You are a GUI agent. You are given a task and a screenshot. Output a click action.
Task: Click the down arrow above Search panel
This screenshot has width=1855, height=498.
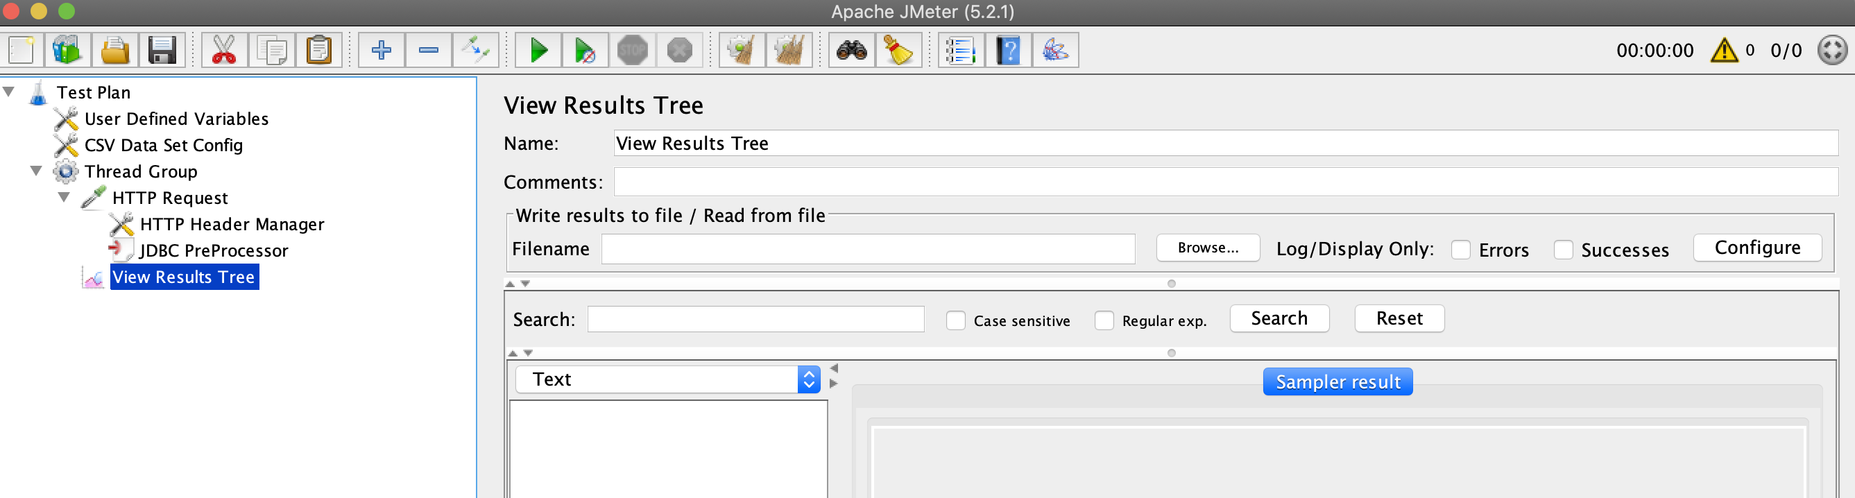[x=525, y=284]
